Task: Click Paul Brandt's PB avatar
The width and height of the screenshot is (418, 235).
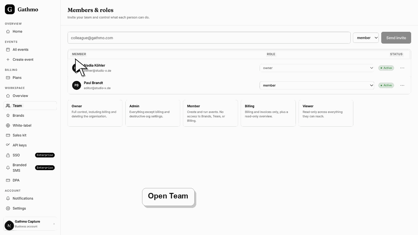Action: [x=76, y=86]
